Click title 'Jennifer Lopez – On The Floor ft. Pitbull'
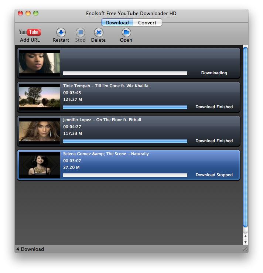 (102, 120)
